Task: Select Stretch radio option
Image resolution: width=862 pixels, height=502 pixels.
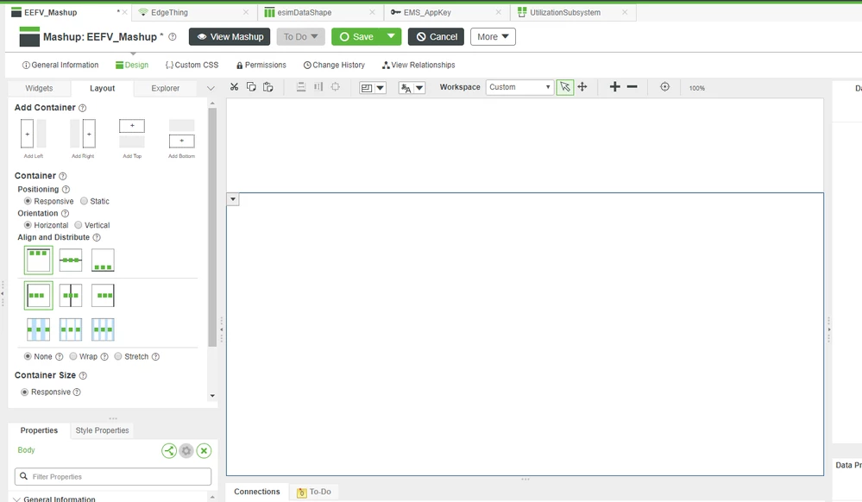Action: (x=117, y=356)
